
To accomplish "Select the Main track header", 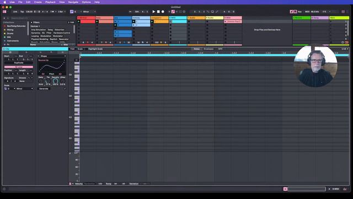I will 339,18.
